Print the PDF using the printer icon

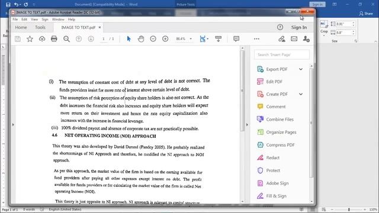coord(54,39)
